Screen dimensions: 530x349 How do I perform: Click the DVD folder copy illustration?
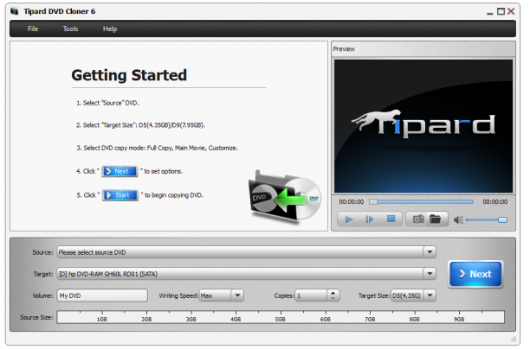[285, 197]
